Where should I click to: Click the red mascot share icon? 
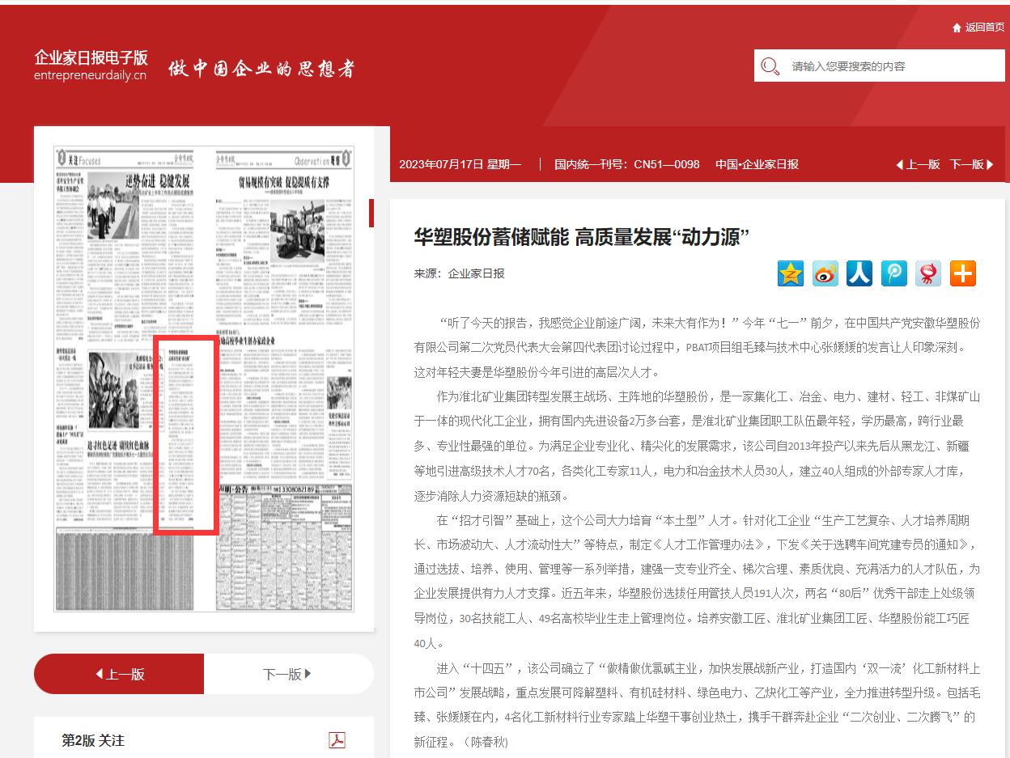tap(928, 273)
